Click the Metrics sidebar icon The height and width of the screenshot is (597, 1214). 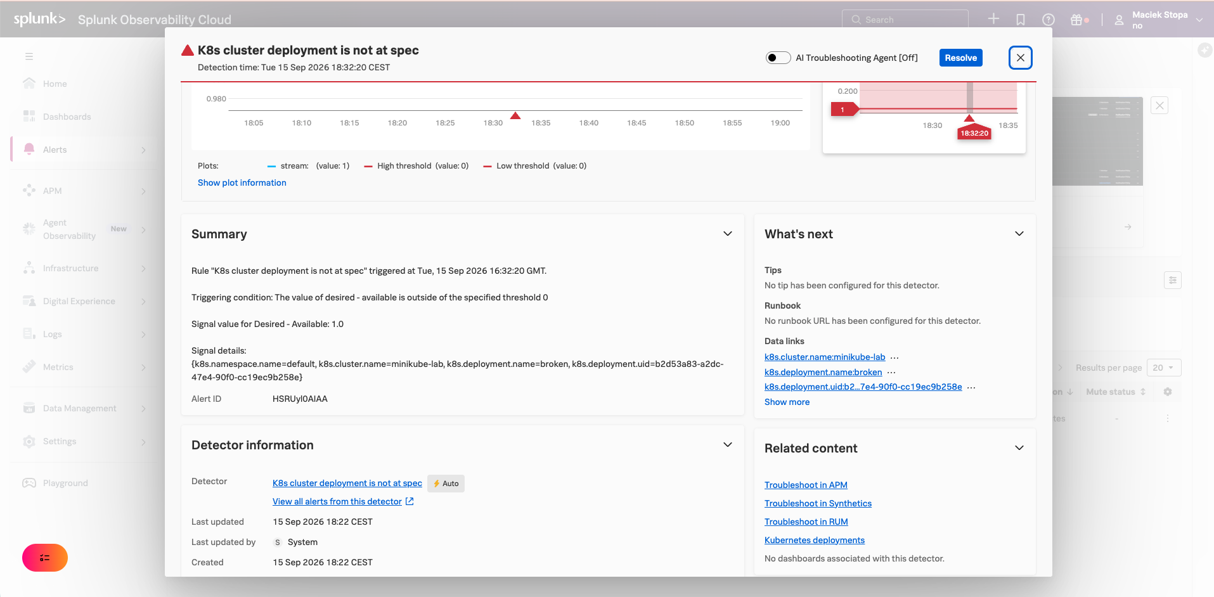tap(29, 367)
